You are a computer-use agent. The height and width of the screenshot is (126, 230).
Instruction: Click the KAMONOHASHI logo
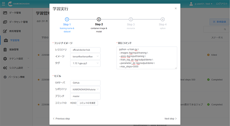point(19,4)
